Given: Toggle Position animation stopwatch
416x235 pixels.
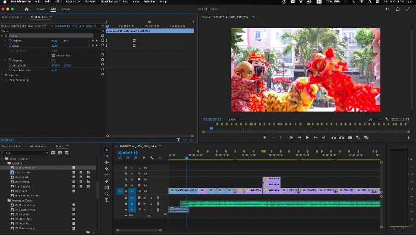Looking at the screenshot, I should click(x=10, y=40).
